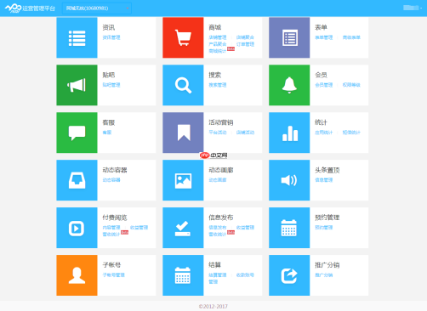Open 店铺聚合 under 商城
Viewport: 427px width, 311px height.
tap(245, 37)
